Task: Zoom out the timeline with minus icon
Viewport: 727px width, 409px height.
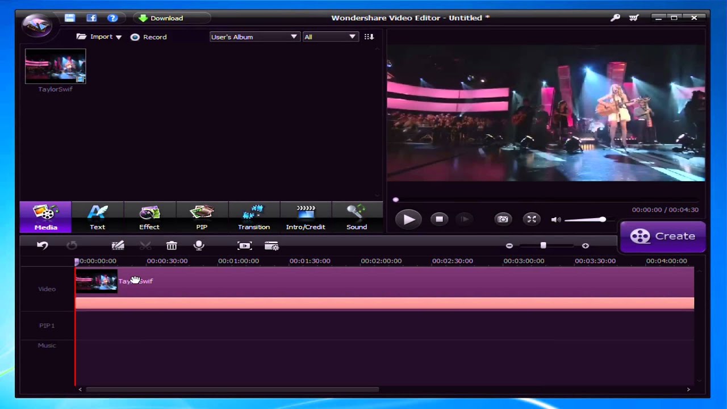Action: (x=509, y=245)
